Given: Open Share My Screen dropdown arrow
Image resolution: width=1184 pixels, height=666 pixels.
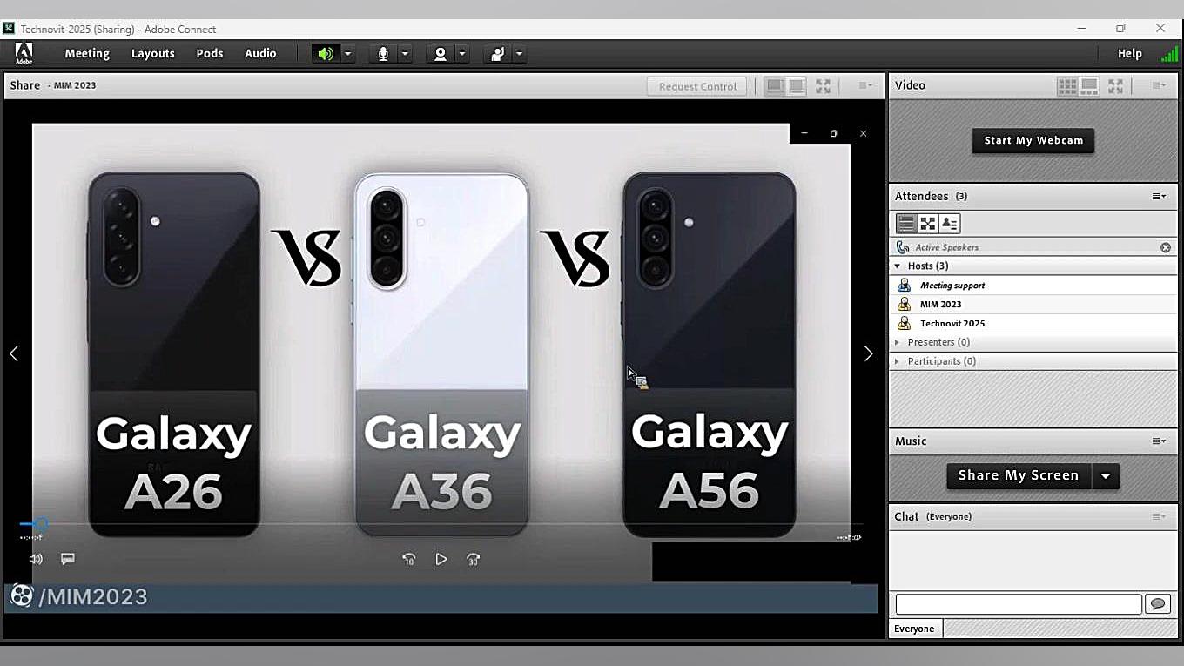Looking at the screenshot, I should (1106, 475).
